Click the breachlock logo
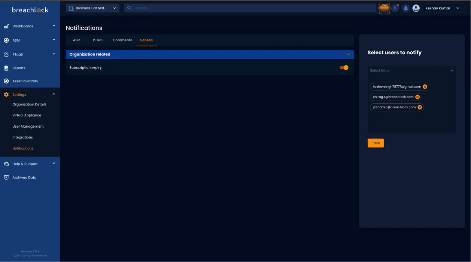 click(x=30, y=10)
